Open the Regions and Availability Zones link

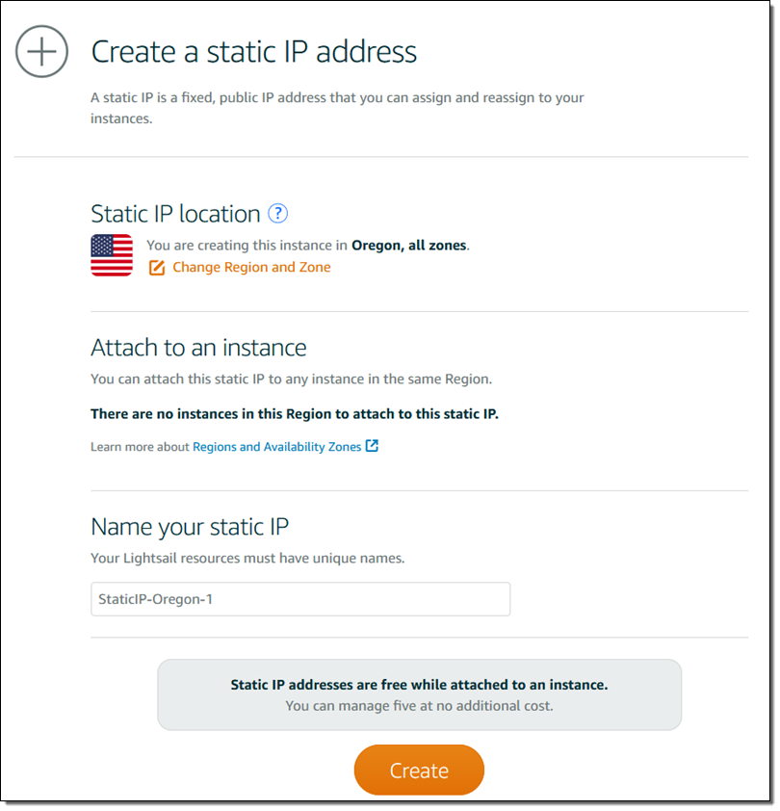[277, 447]
